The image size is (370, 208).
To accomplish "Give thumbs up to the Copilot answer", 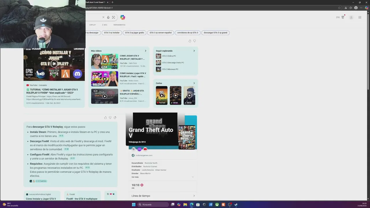I will [105, 118].
